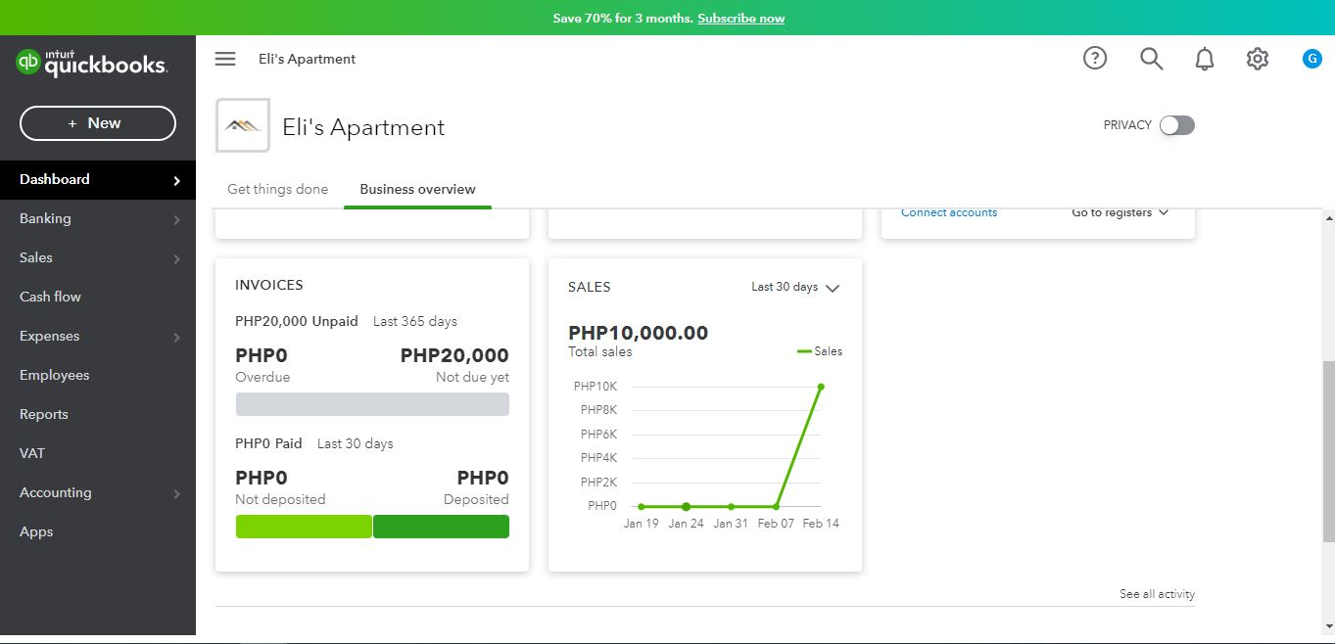This screenshot has width=1335, height=644.
Task: Click the SALES card heading
Action: click(x=590, y=287)
